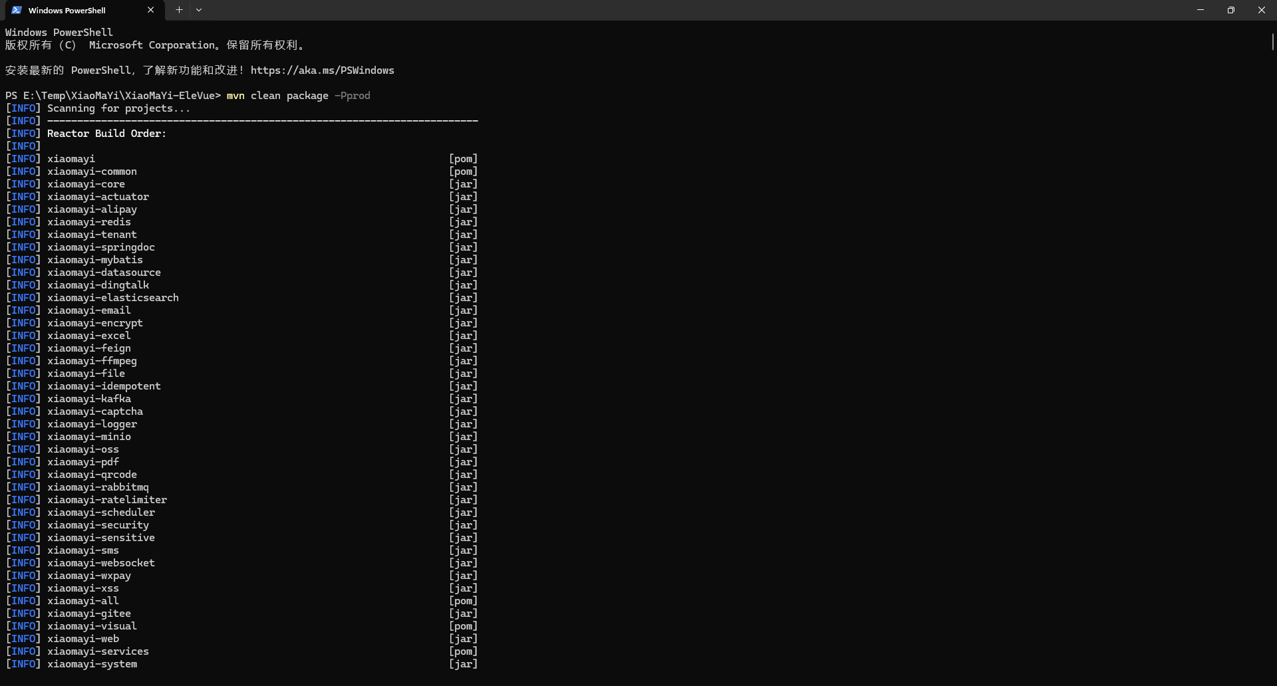Click the -Pprod argument in the command

click(353, 96)
